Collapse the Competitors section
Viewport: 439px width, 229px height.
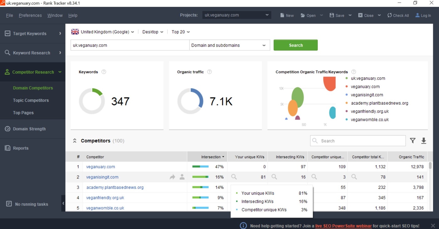coord(75,141)
